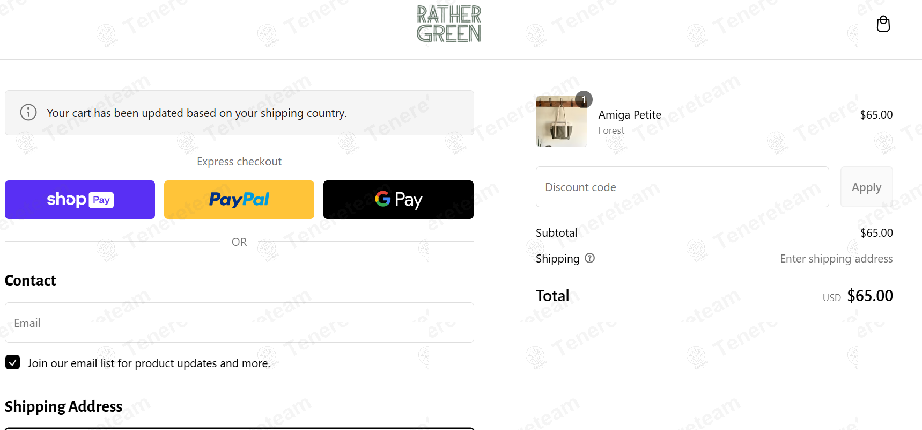
Task: Click the item quantity badge on thumbnail
Action: pyautogui.click(x=584, y=100)
